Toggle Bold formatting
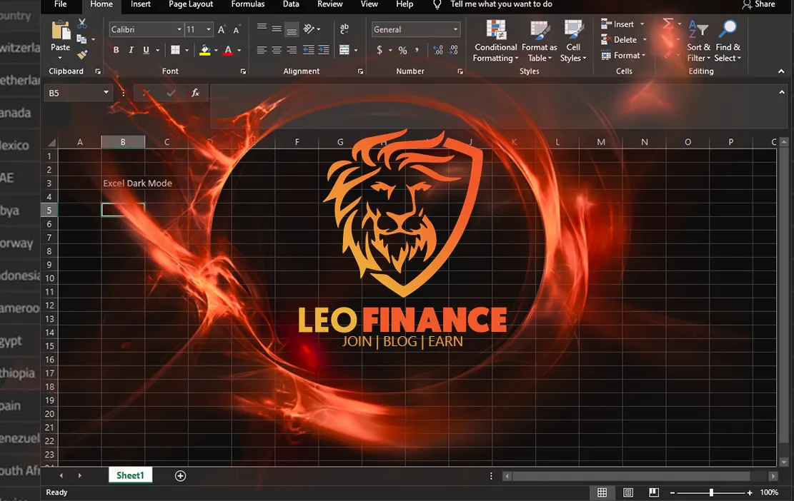The height and width of the screenshot is (501, 794). tap(116, 50)
